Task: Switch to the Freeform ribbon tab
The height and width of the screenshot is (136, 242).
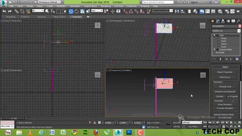Action: (25, 17)
